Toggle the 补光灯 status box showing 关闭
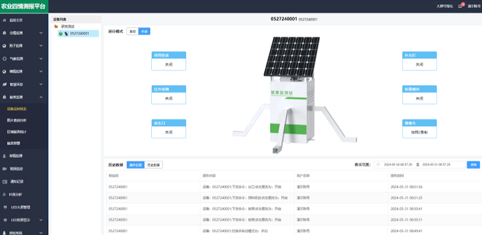The width and height of the screenshot is (482, 235). (420, 64)
